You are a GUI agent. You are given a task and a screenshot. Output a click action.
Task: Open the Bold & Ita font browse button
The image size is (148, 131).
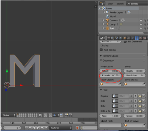click(115, 111)
